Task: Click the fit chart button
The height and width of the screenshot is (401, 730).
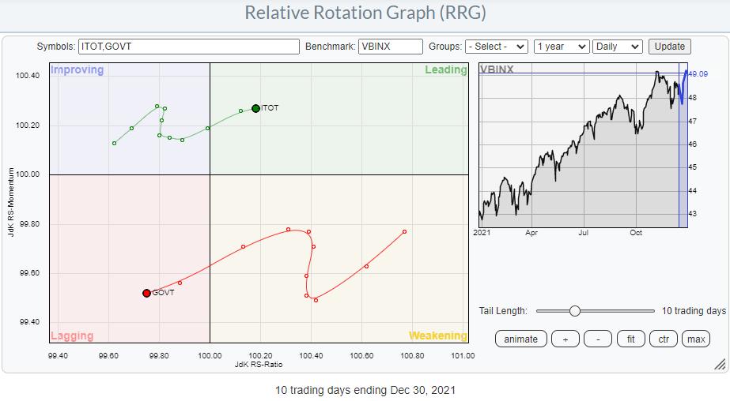Action: click(x=631, y=339)
